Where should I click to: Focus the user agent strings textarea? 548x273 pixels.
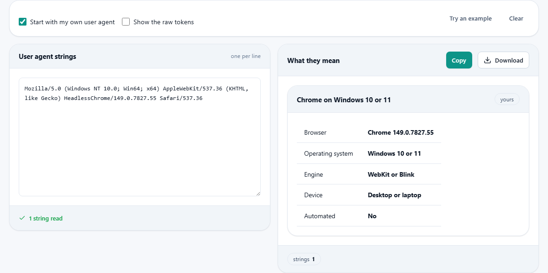click(140, 137)
